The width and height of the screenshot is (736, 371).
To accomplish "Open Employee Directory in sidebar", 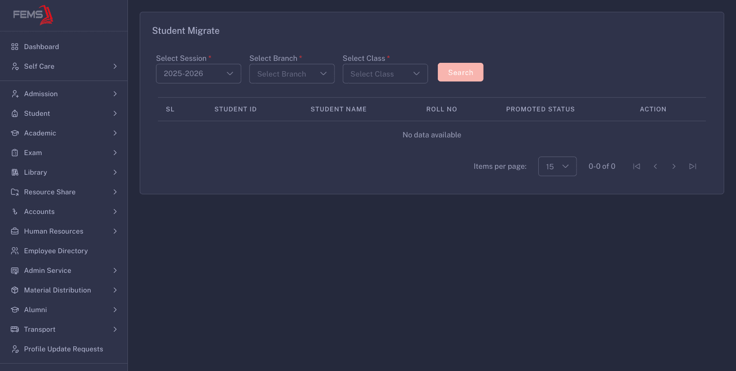I will [x=63, y=251].
